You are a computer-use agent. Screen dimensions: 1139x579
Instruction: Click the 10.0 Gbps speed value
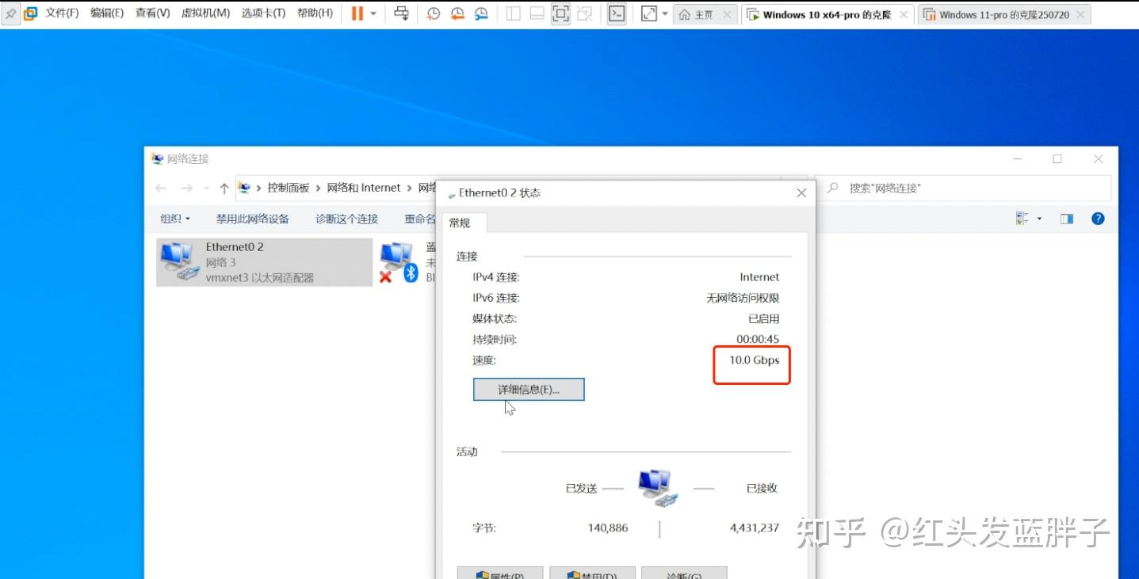point(755,360)
